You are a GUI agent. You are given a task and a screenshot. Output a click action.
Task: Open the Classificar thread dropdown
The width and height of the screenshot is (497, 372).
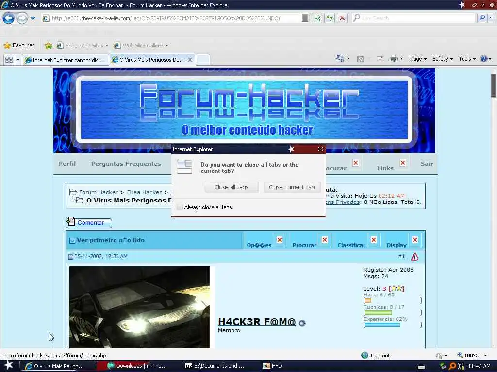(351, 245)
